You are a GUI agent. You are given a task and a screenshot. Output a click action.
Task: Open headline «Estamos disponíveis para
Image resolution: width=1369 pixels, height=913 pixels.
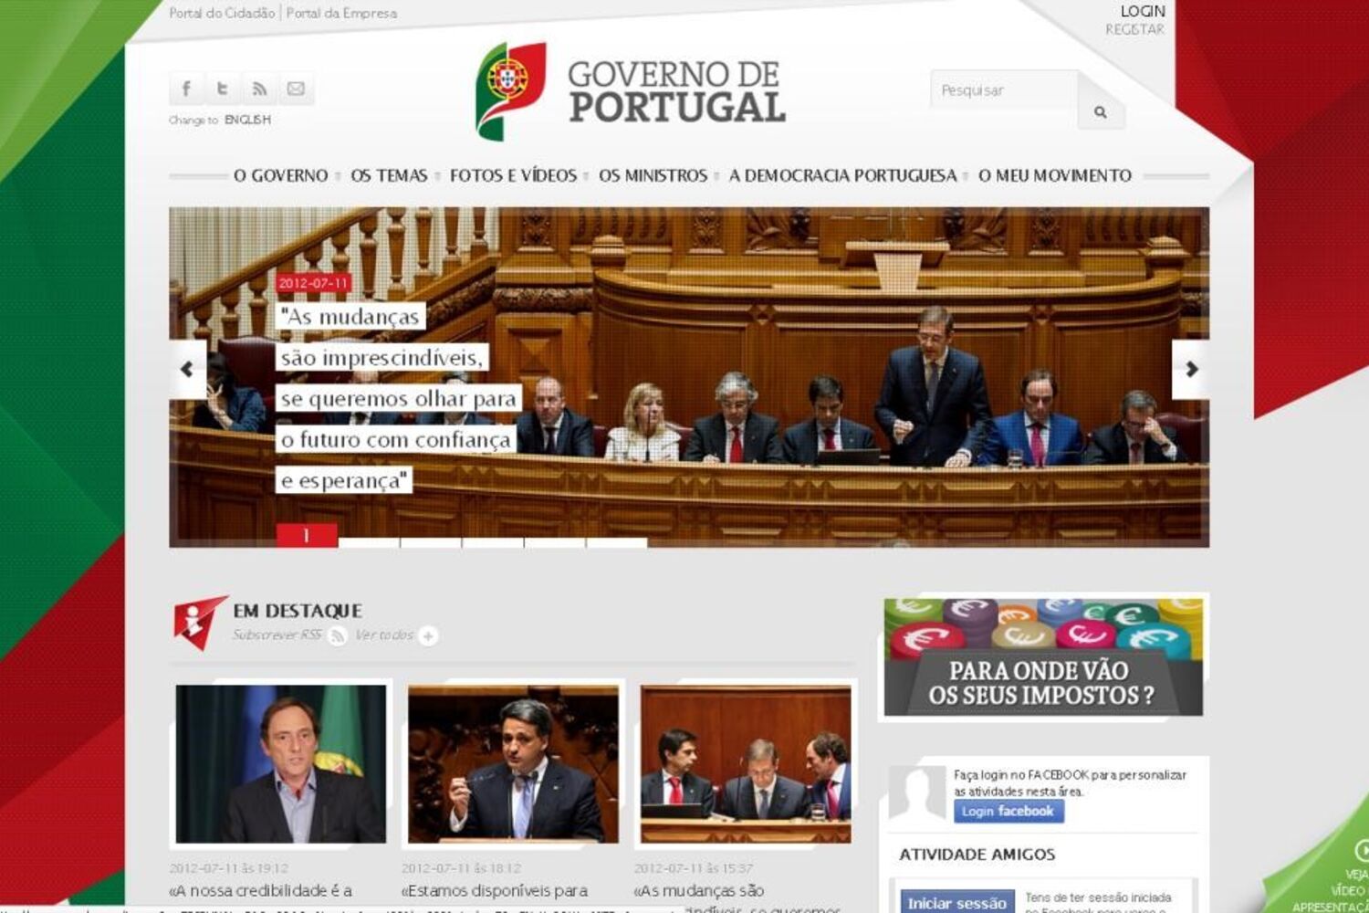pyautogui.click(x=495, y=890)
